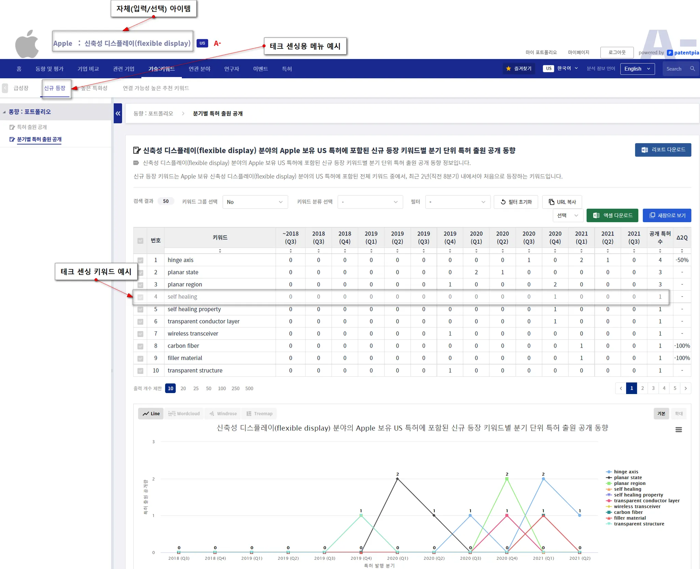Image resolution: width=700 pixels, height=569 pixels.
Task: Switch chart view to Treemap
Action: click(x=259, y=414)
